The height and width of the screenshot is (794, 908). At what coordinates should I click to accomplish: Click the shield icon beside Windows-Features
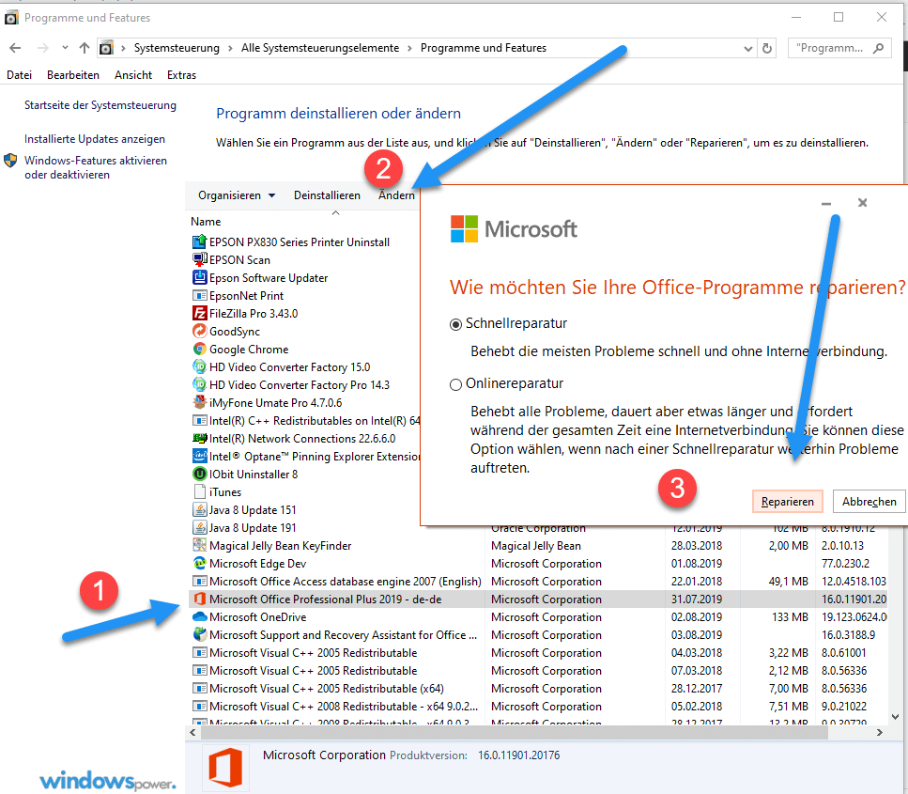pos(10,161)
